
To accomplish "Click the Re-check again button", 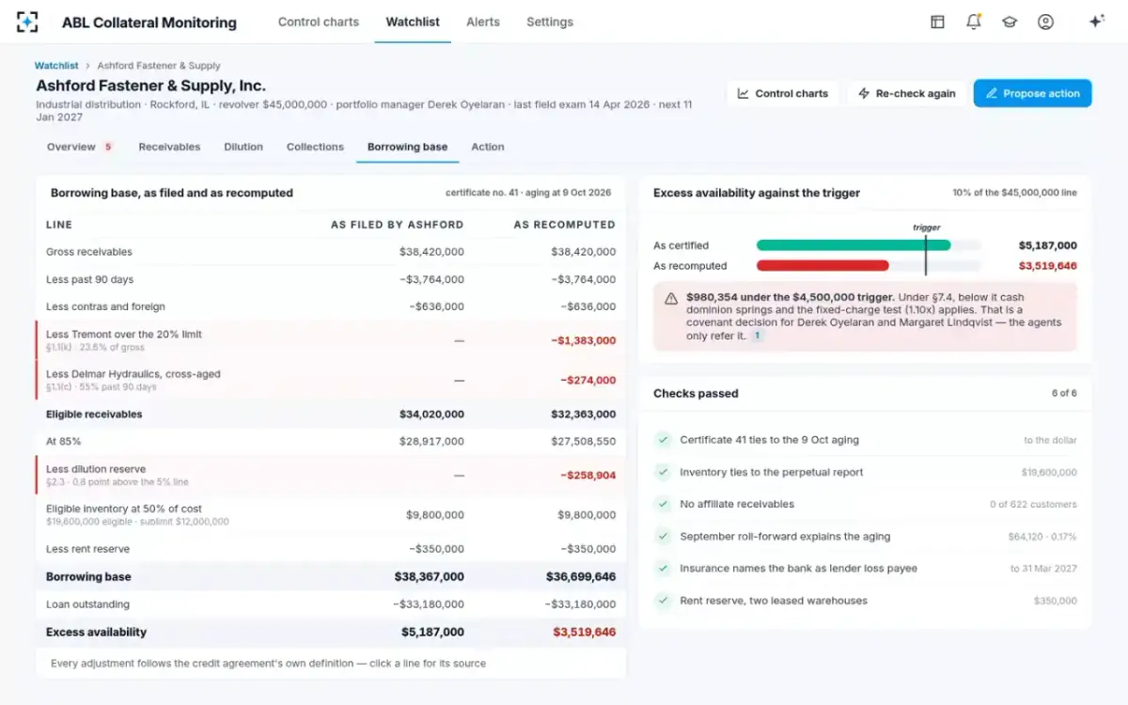I will coord(906,93).
